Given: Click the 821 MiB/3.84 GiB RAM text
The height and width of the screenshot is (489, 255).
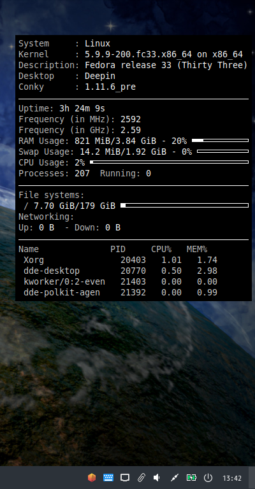Looking at the screenshot, I should [x=115, y=141].
